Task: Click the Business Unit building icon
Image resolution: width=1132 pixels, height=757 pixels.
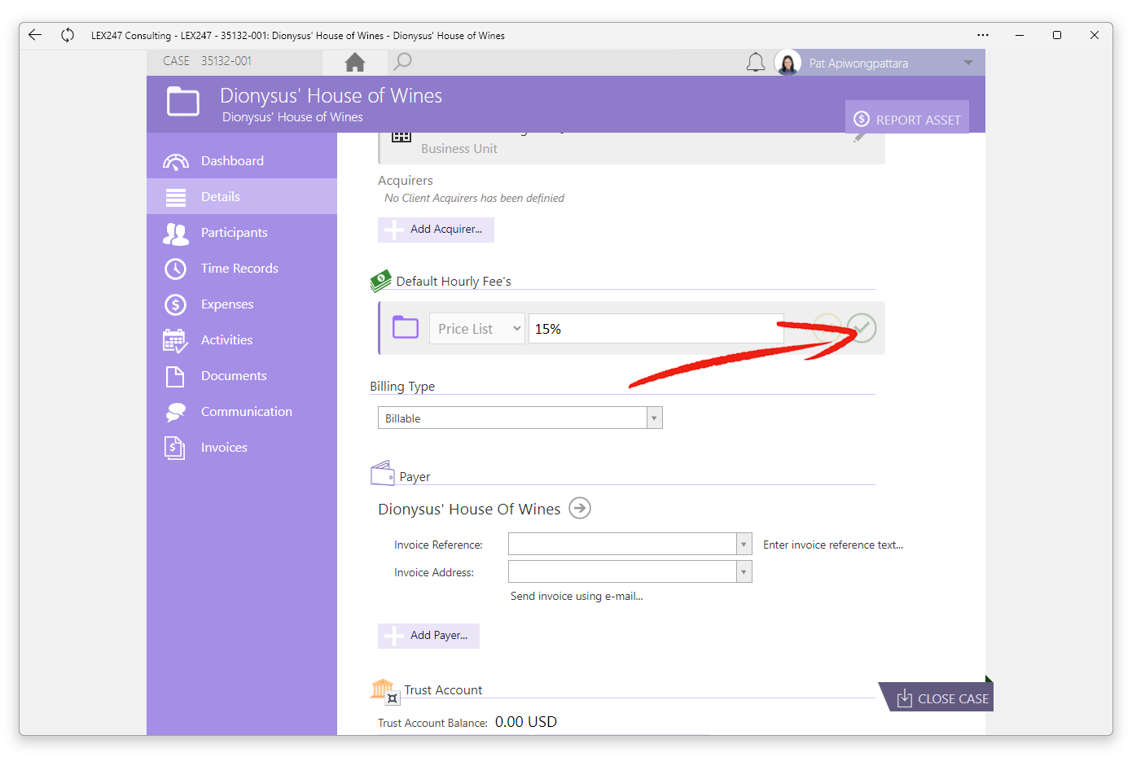Action: coord(401,137)
